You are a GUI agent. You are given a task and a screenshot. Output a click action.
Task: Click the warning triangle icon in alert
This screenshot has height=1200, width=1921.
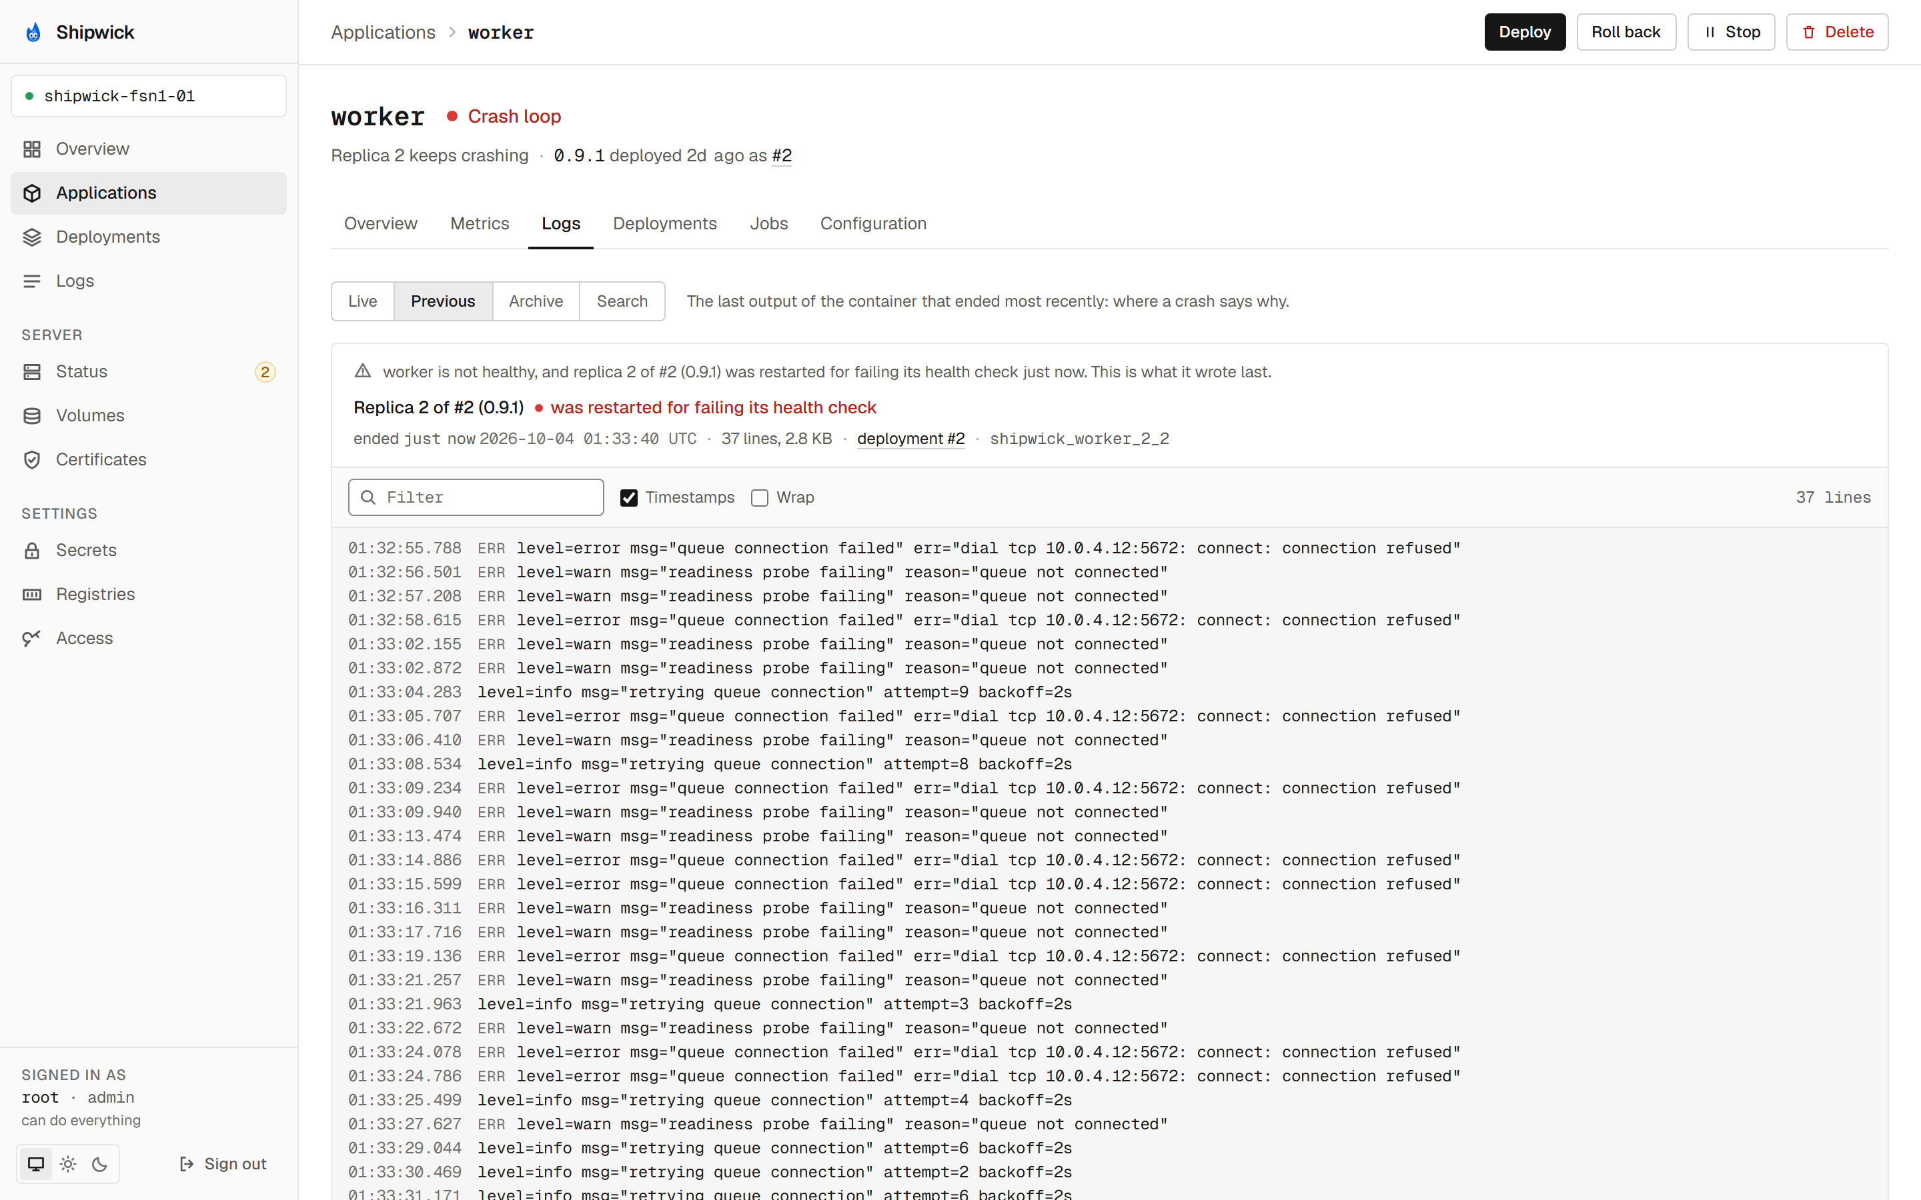(363, 371)
